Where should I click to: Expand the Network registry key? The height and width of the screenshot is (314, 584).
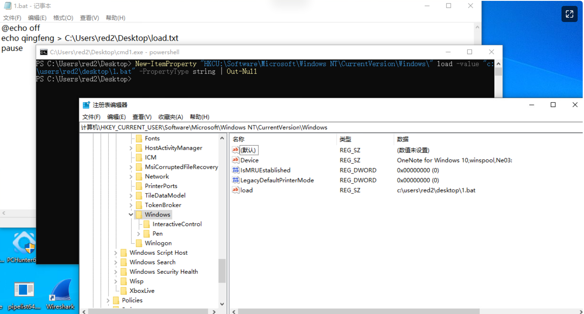[x=131, y=176]
